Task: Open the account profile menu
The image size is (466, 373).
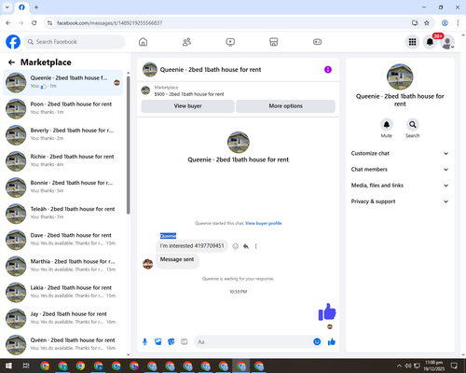Action: tap(447, 43)
